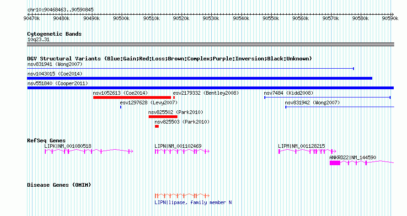Click the LIPM|NM_001128215 gene label

click(x=301, y=146)
